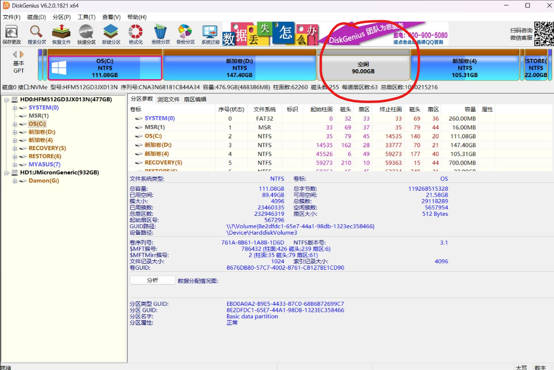Click the HD0 disk icon in tree
The image size is (554, 370).
(x=15, y=100)
